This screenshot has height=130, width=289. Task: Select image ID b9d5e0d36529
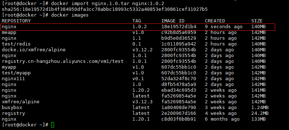179,38
